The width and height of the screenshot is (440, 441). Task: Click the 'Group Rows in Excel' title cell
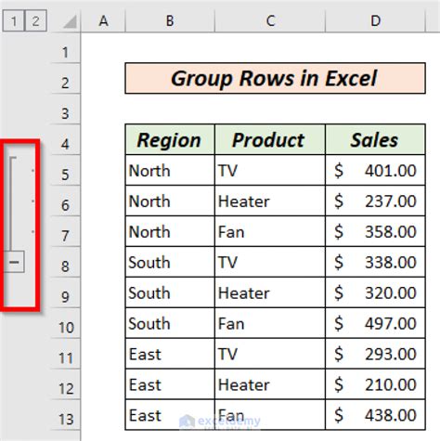pyautogui.click(x=275, y=78)
